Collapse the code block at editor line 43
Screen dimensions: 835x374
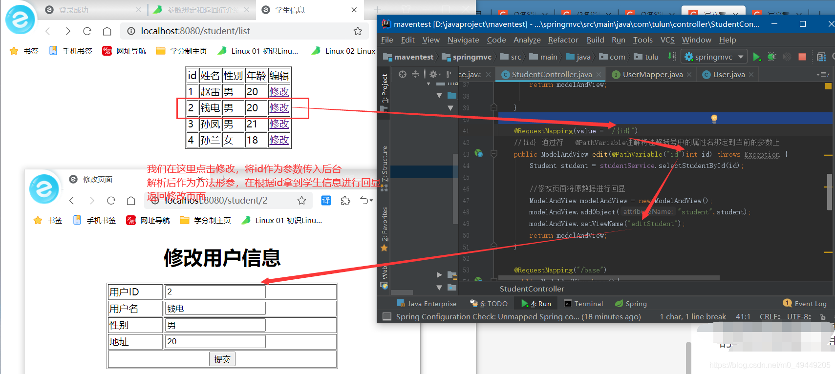[x=493, y=154]
